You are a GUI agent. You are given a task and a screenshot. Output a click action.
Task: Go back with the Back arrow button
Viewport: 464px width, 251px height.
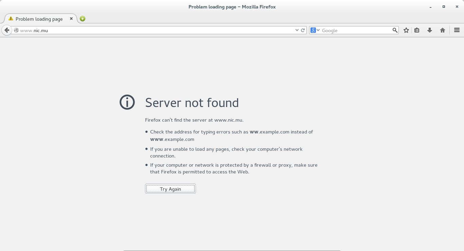(6, 30)
